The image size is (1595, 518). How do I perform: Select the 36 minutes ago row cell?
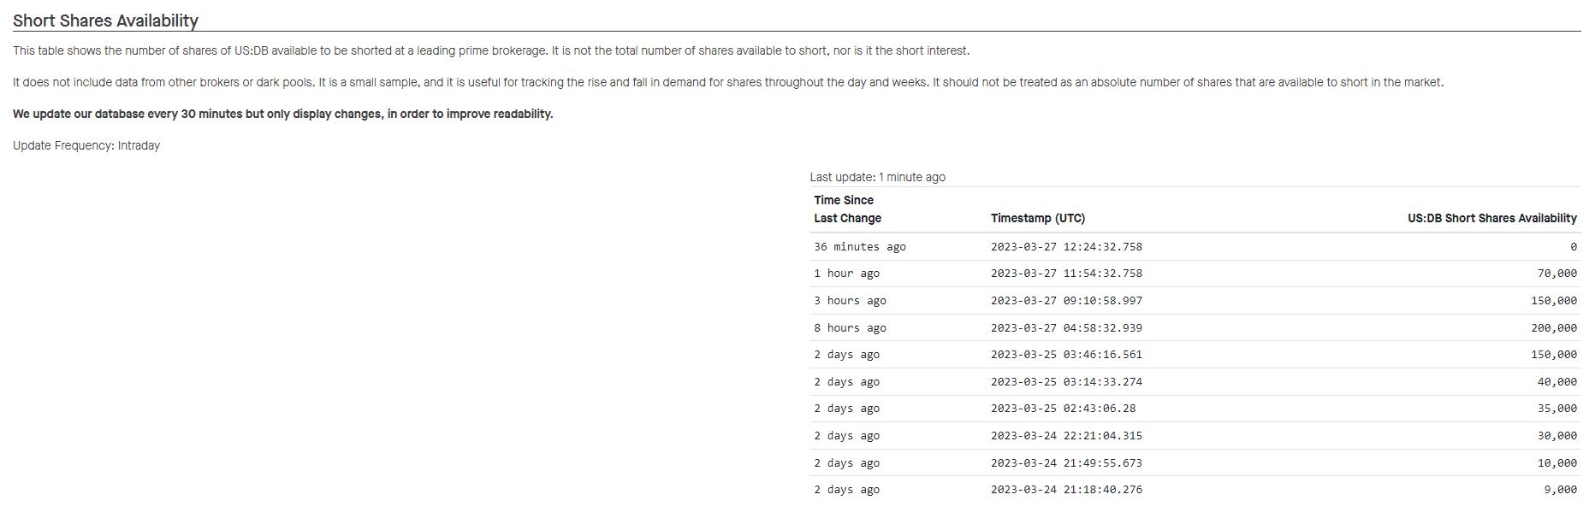[859, 247]
